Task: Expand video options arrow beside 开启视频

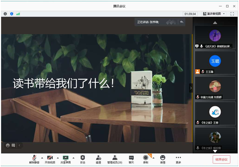Action: 58,158
